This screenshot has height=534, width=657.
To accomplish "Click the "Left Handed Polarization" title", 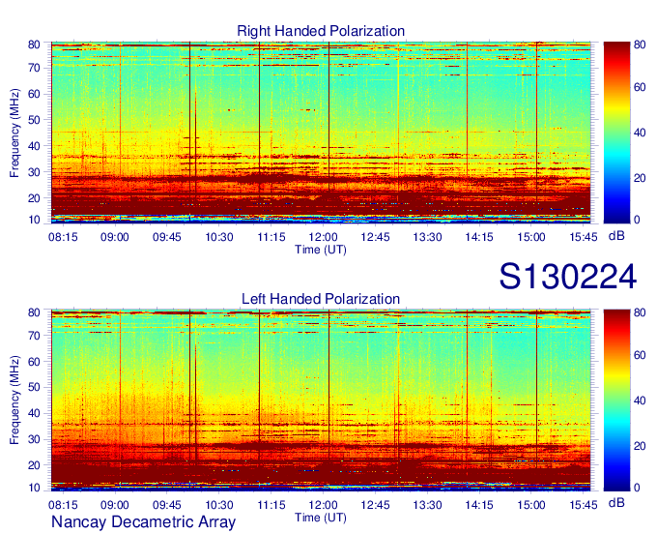I will click(x=321, y=299).
